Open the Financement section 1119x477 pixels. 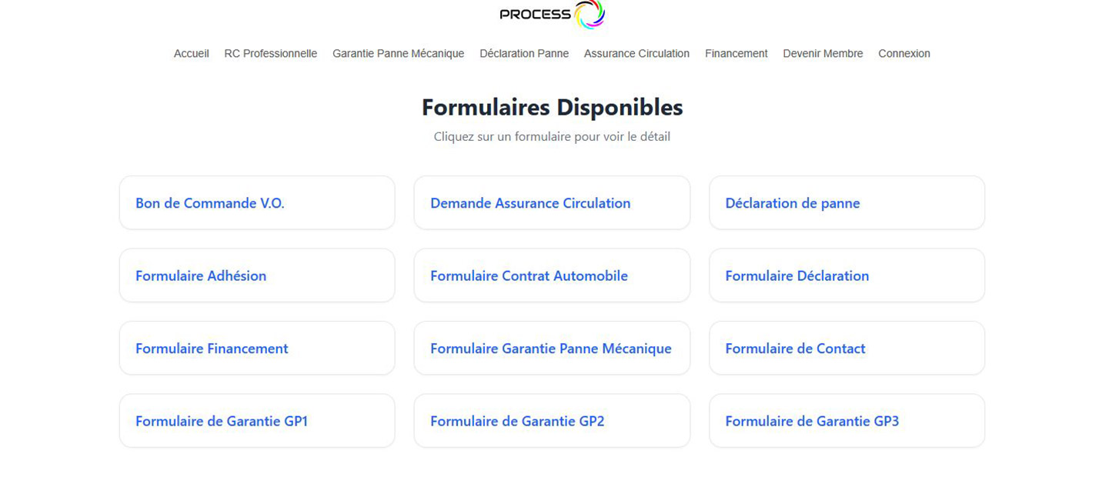coord(736,53)
